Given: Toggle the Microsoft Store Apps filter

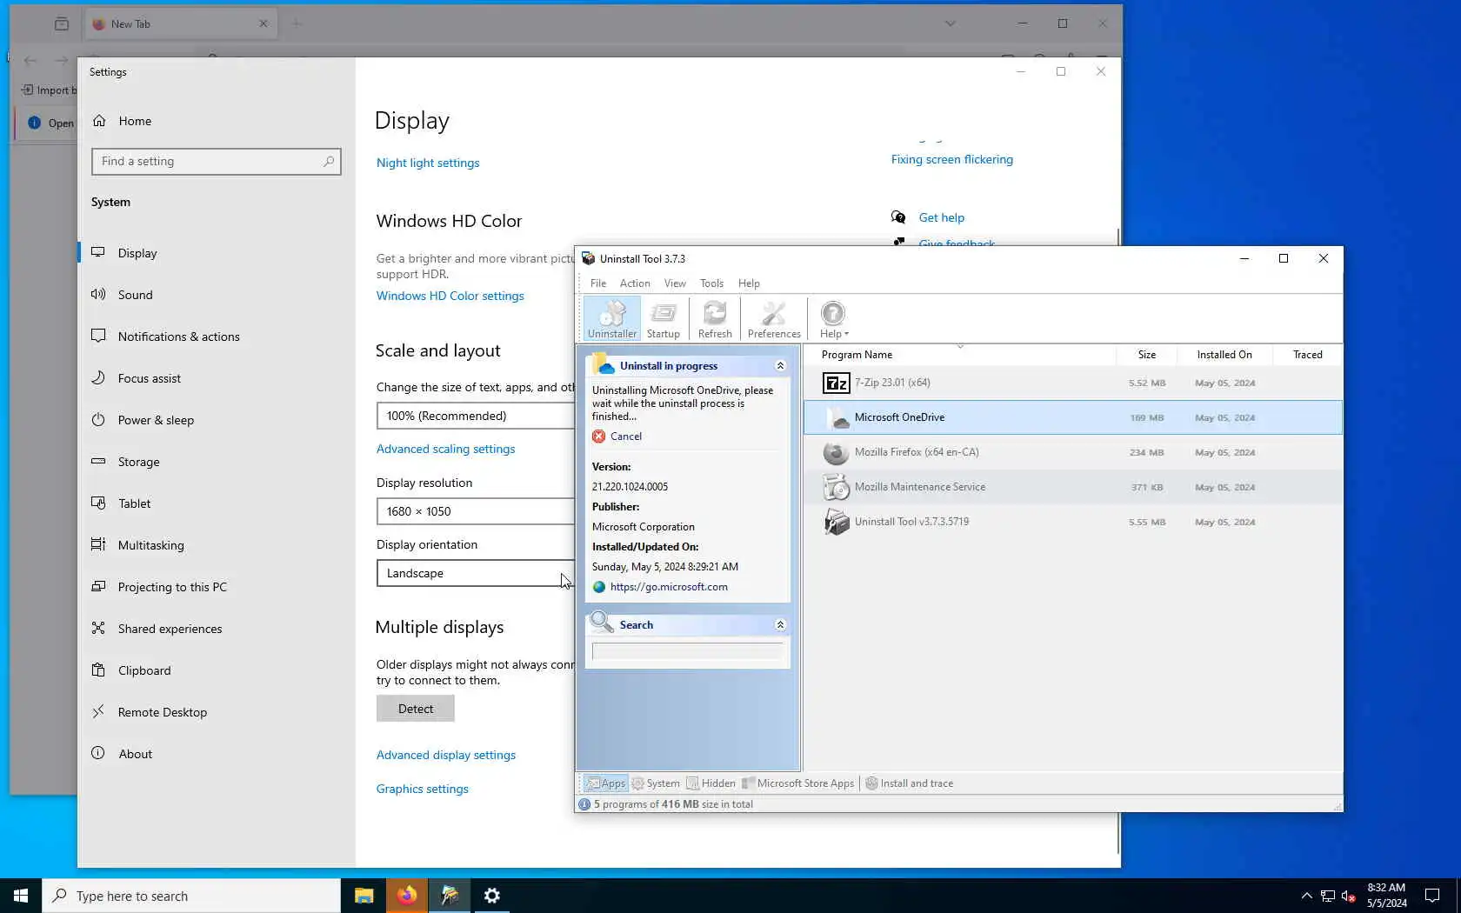Looking at the screenshot, I should (798, 783).
